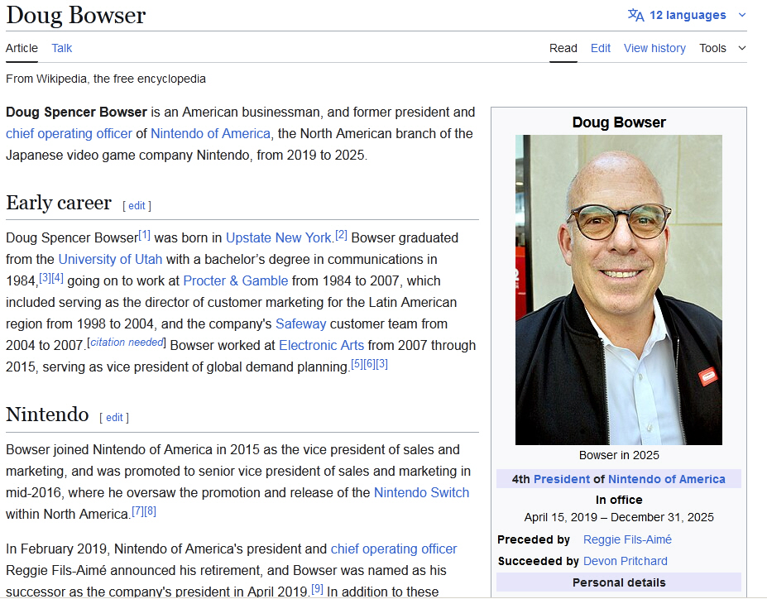Open the Edit tab
Viewport: 767px width, 599px height.
coord(600,48)
